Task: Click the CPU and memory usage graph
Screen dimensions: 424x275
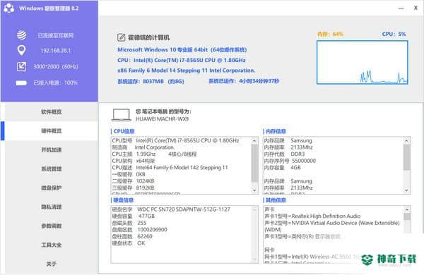Action: pos(362,62)
